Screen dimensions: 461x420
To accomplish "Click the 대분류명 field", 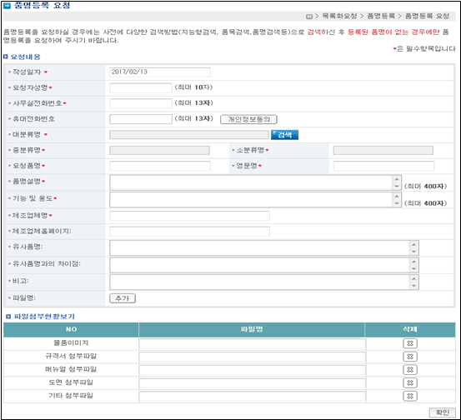I will (189, 135).
